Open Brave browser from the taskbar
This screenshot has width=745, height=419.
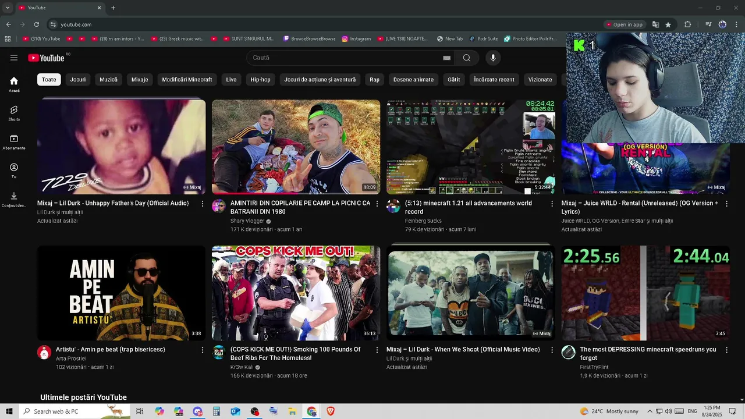(x=331, y=411)
